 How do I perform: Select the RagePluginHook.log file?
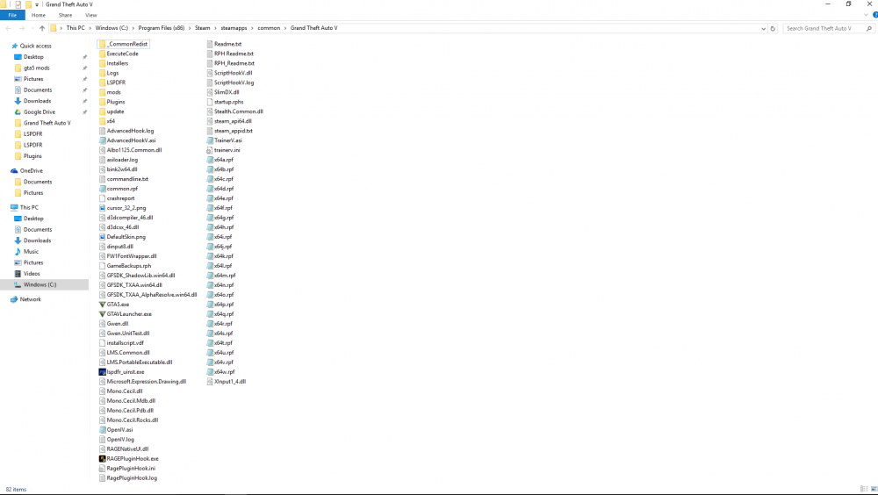coord(133,478)
